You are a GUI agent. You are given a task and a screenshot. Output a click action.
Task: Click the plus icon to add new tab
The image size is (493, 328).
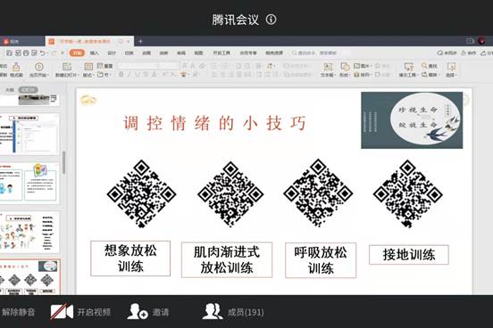140,41
